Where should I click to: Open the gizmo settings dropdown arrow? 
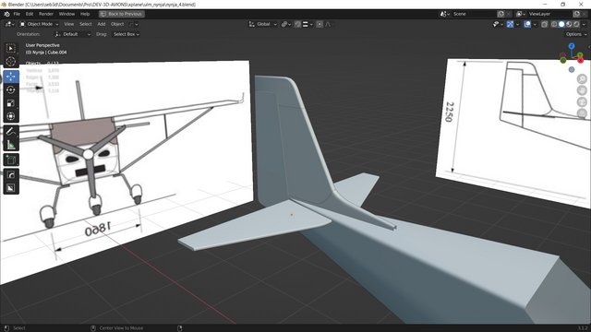(517, 24)
